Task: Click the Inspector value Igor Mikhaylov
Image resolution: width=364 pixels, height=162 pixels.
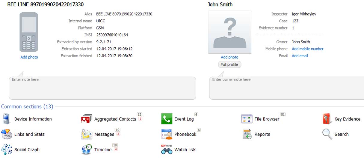Action: point(304,14)
